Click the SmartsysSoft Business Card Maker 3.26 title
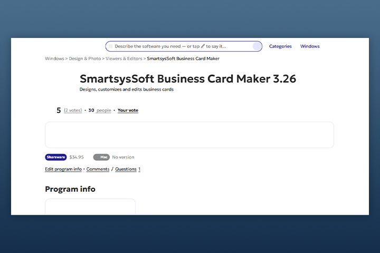The height and width of the screenshot is (253, 380). coord(188,79)
